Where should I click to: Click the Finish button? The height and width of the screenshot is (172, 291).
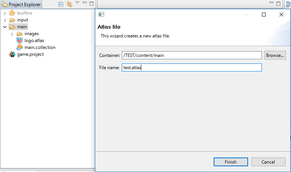(231, 162)
